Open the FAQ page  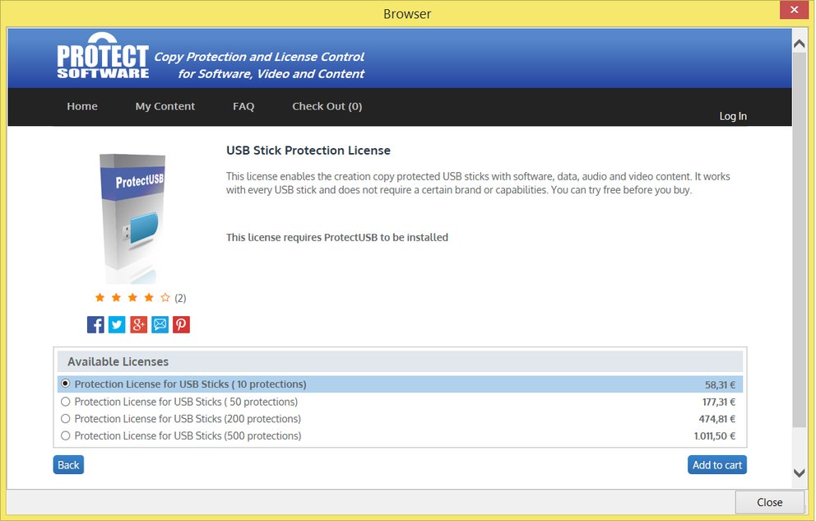[243, 106]
